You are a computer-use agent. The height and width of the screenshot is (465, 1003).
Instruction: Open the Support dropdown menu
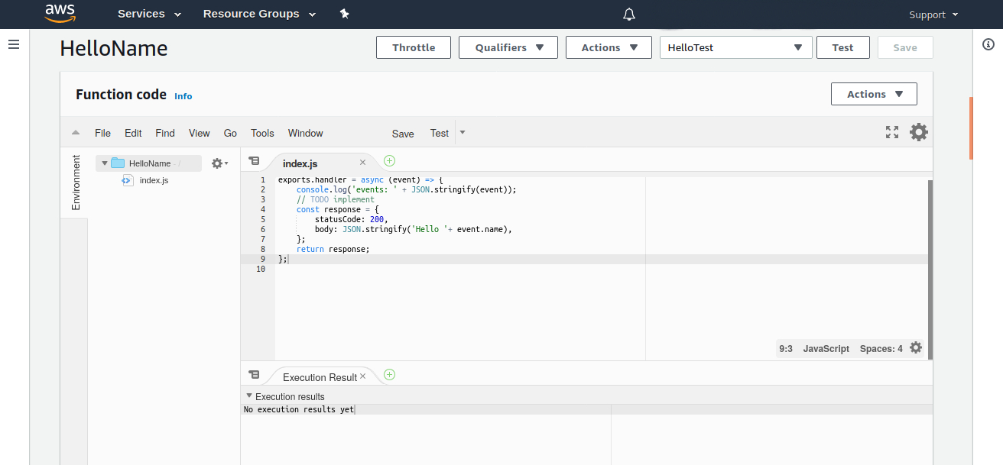click(x=933, y=15)
